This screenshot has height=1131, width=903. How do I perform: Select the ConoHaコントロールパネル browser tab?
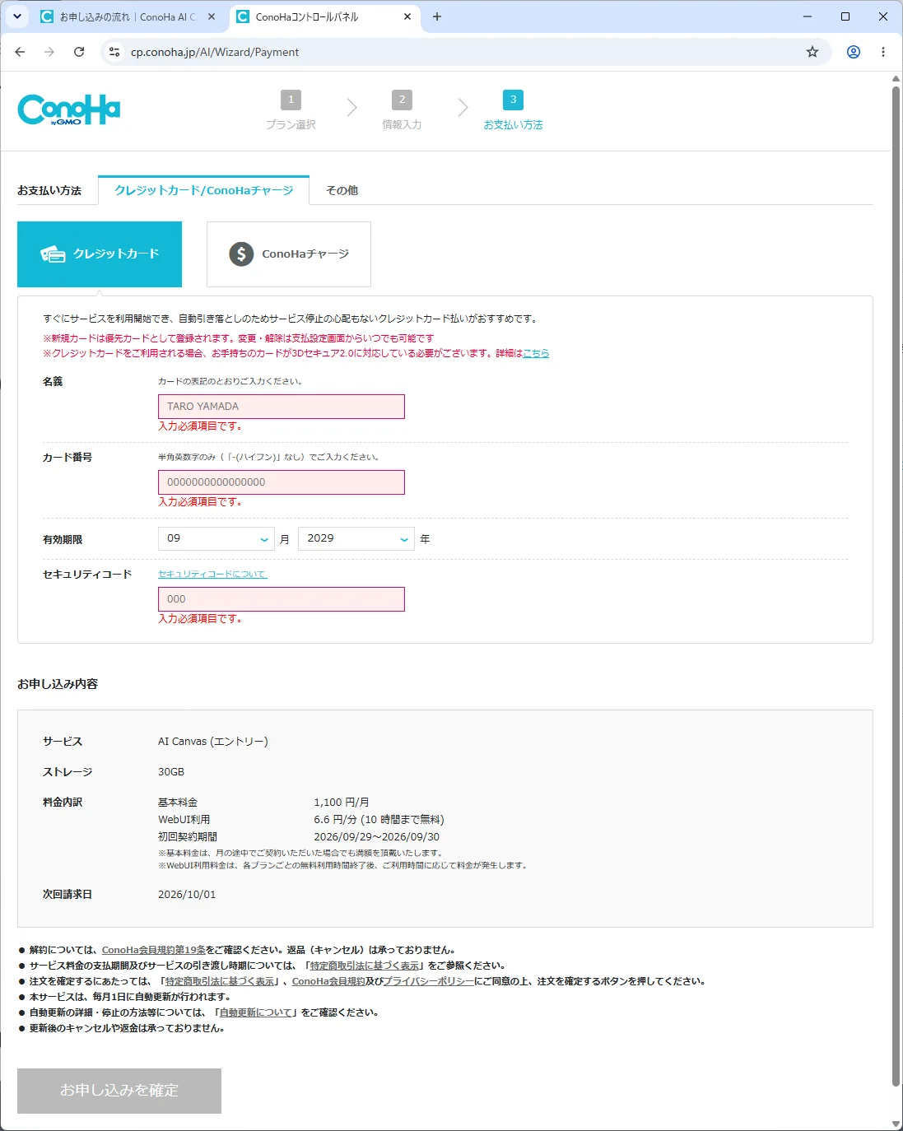[x=323, y=16]
